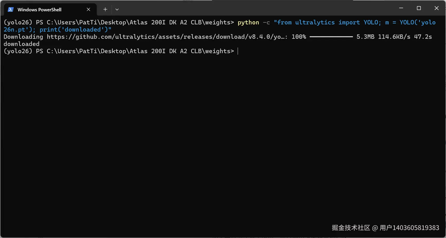Close the Windows PowerShell tab
The width and height of the screenshot is (446, 238).
tap(88, 9)
